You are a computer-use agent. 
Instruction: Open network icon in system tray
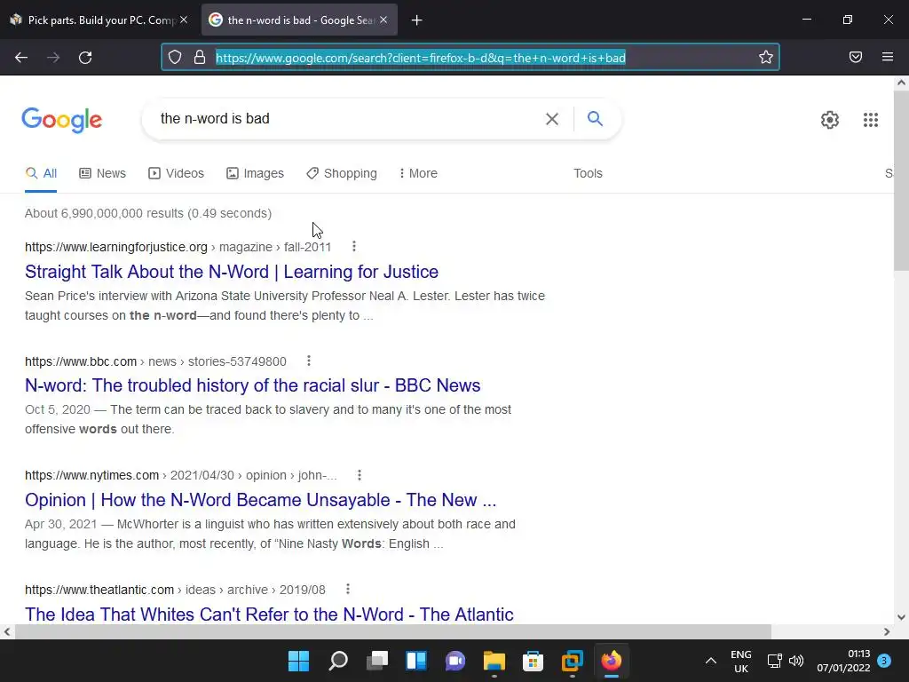(x=774, y=661)
